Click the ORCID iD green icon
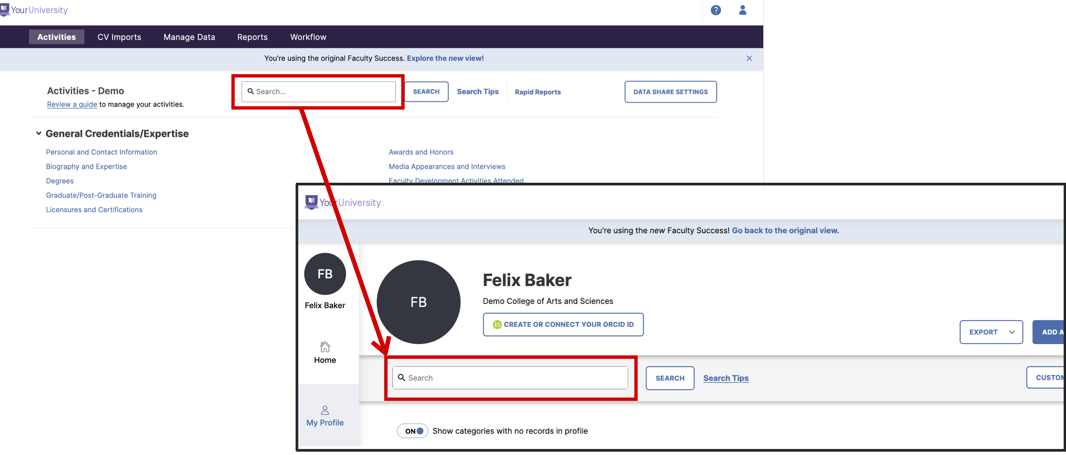This screenshot has height=455, width=1066. click(x=497, y=324)
